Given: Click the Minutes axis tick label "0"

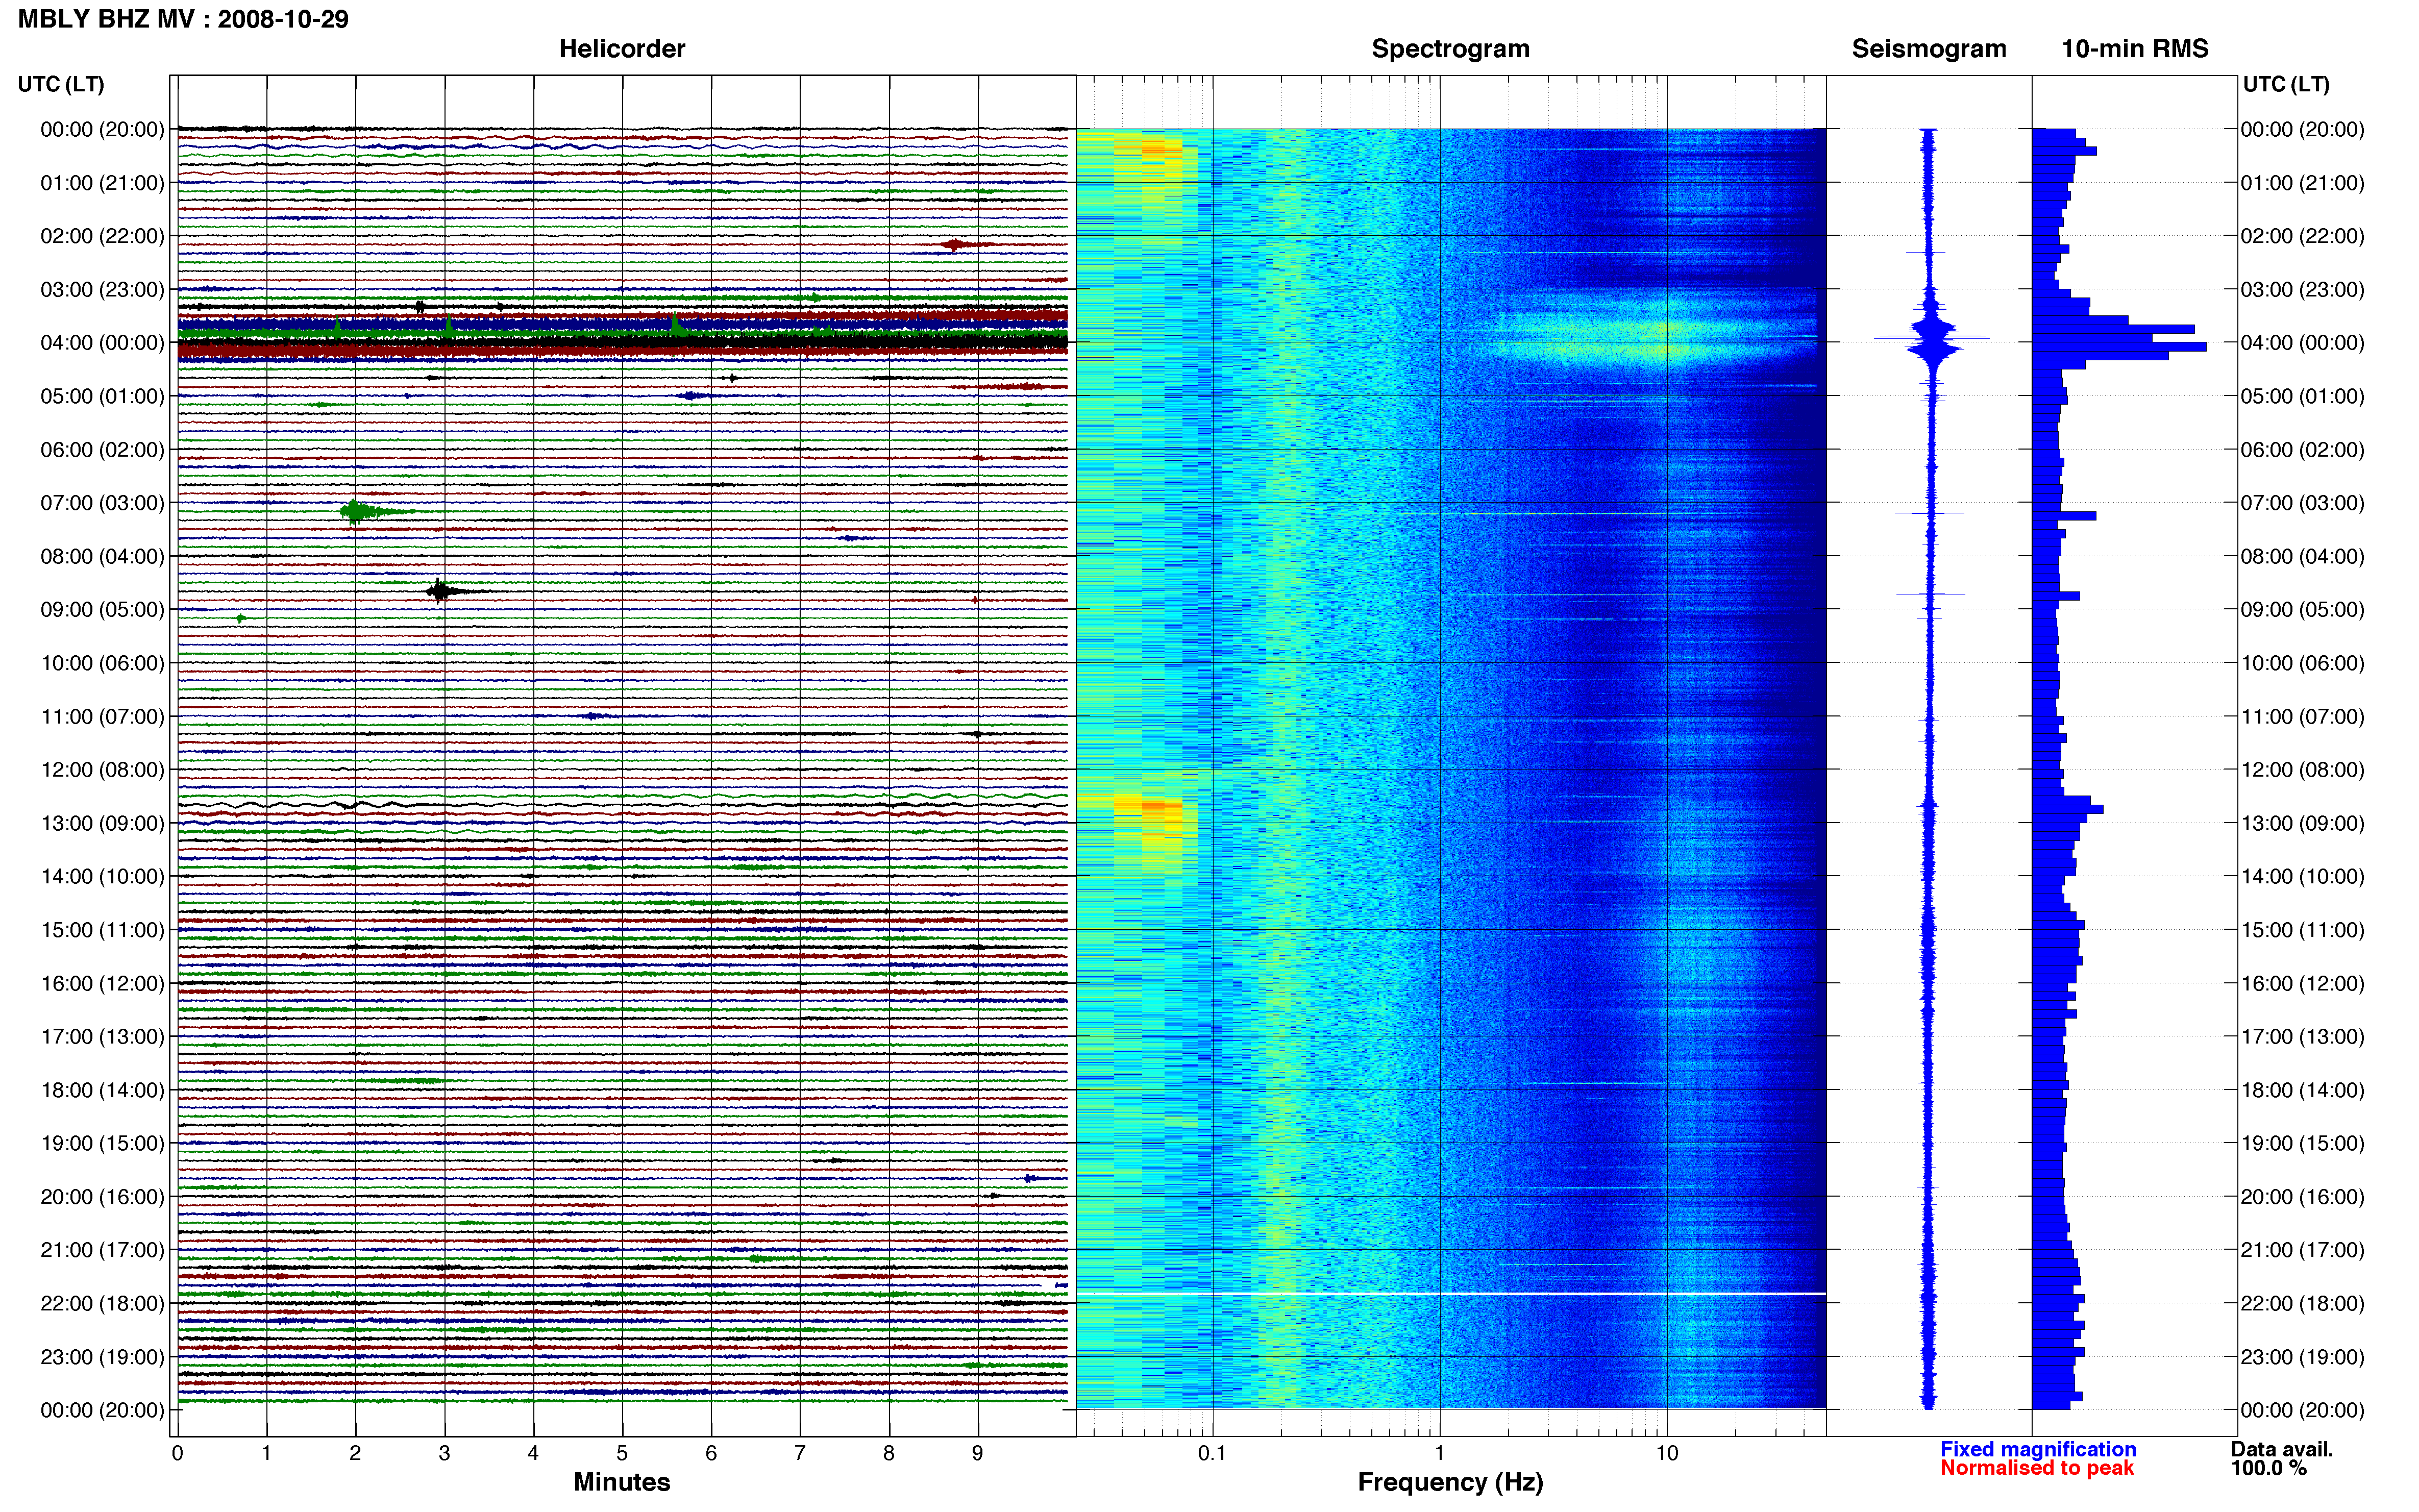Looking at the screenshot, I should pos(177,1453).
